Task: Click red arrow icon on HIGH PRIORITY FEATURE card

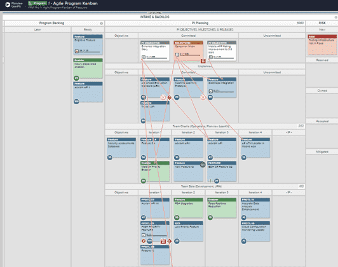Action: [x=144, y=241]
